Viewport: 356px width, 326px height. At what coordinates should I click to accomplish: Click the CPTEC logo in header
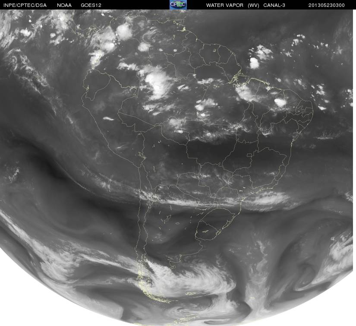(x=178, y=5)
